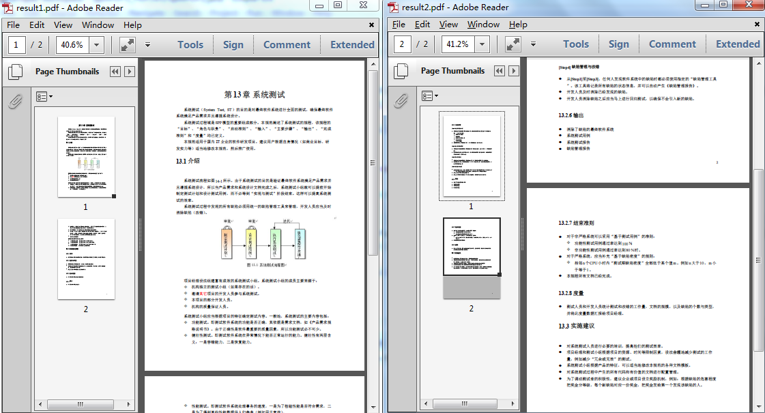
Task: Open View menu in result2.pdf window
Action: coord(448,25)
